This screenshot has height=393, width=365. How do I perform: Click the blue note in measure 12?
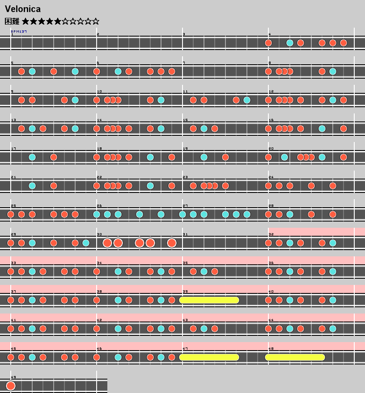(333, 100)
